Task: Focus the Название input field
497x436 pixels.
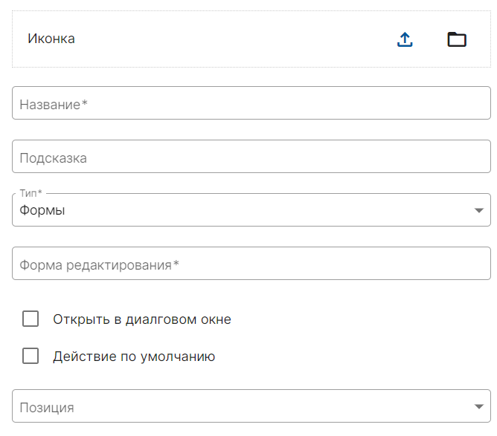Action: coord(251,103)
